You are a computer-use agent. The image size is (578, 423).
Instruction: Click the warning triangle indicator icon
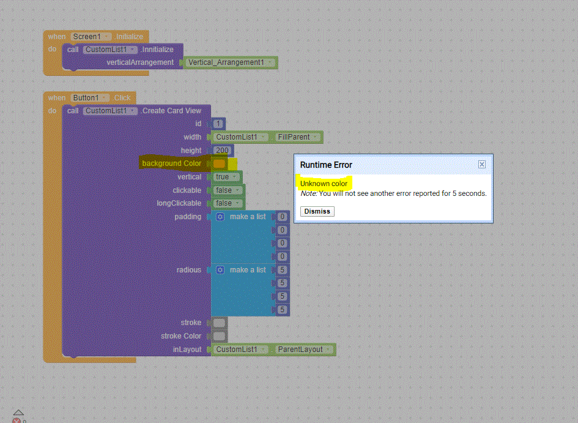coord(18,413)
